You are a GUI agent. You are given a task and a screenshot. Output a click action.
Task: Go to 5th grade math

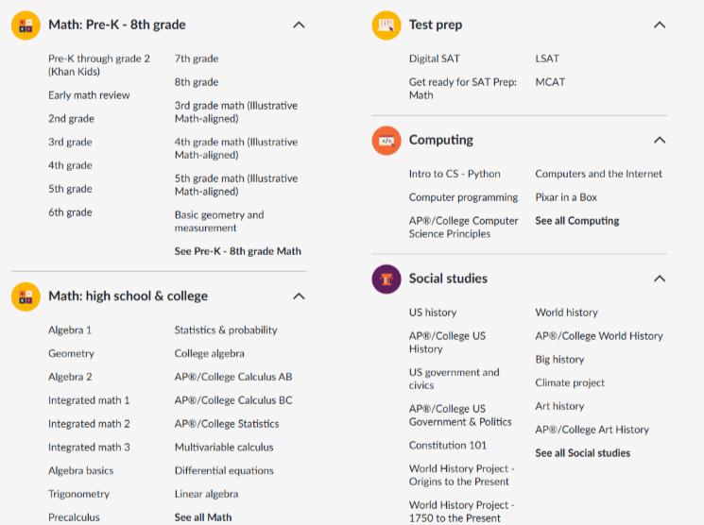[70, 189]
